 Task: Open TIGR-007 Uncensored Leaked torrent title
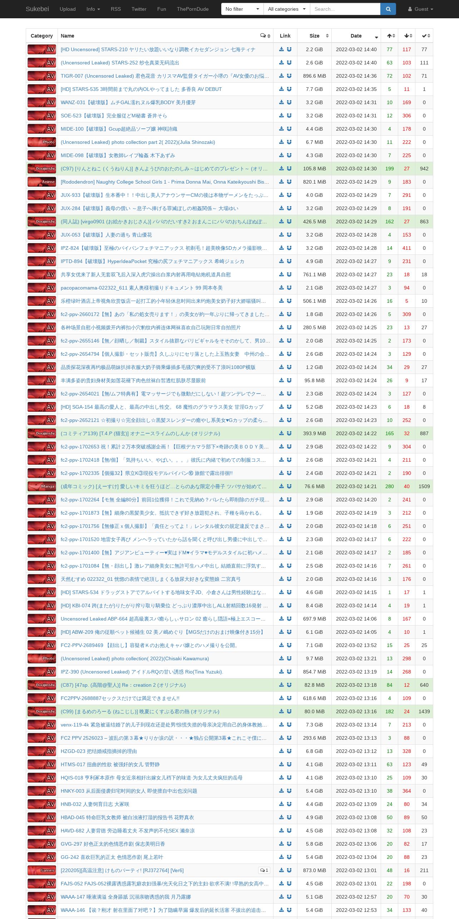pos(165,76)
